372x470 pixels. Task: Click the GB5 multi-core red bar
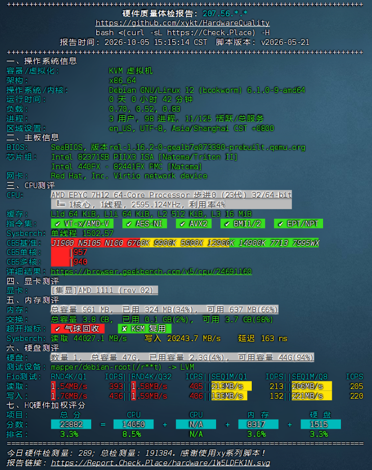(61, 262)
